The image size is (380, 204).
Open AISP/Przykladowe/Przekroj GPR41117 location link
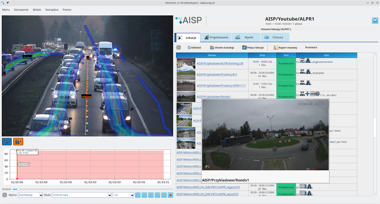pos(221,86)
